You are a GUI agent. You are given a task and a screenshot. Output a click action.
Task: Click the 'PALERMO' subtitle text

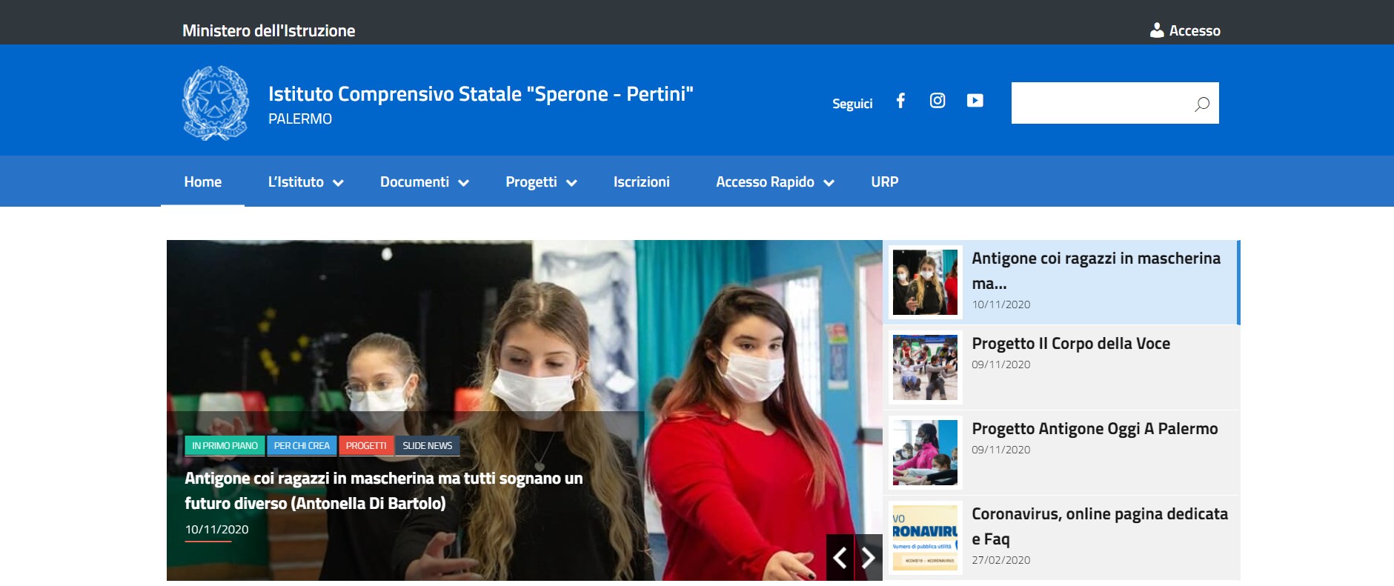300,119
